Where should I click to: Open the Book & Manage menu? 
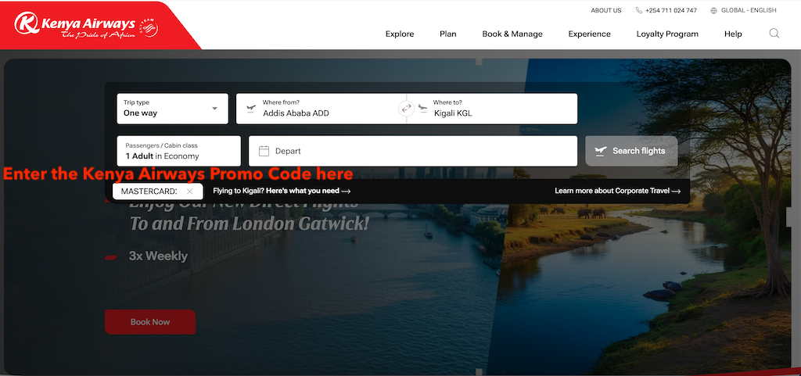(x=512, y=34)
